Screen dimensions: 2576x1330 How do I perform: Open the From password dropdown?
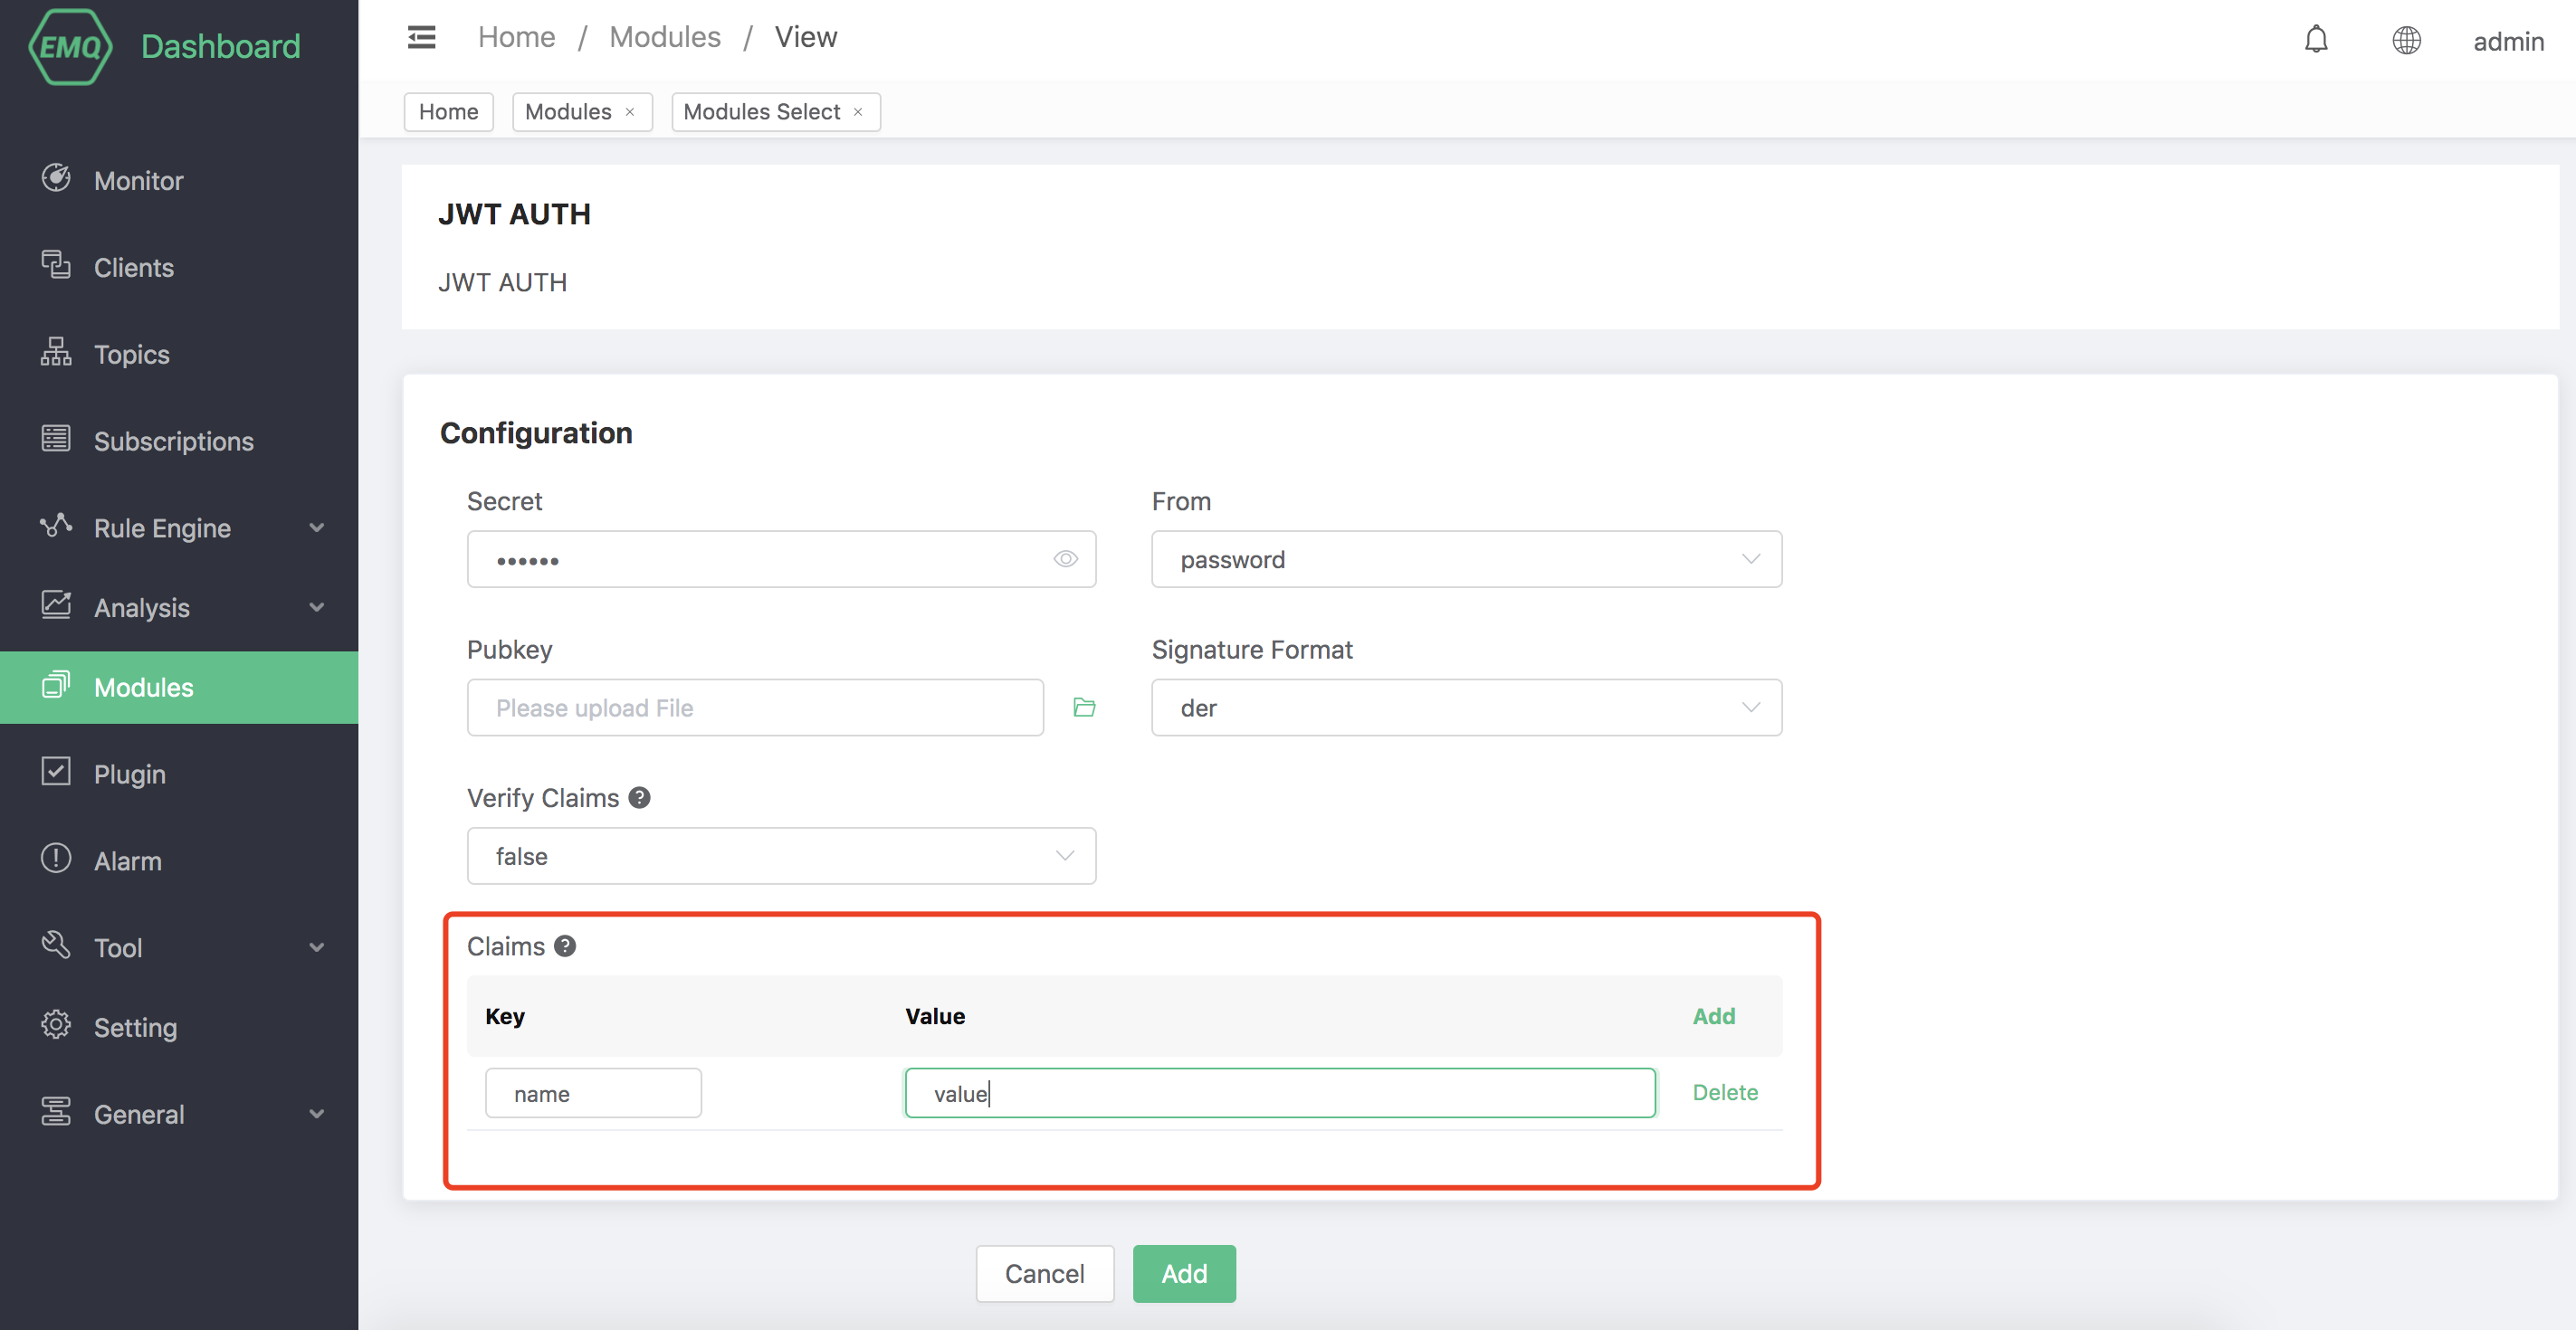[x=1465, y=558]
